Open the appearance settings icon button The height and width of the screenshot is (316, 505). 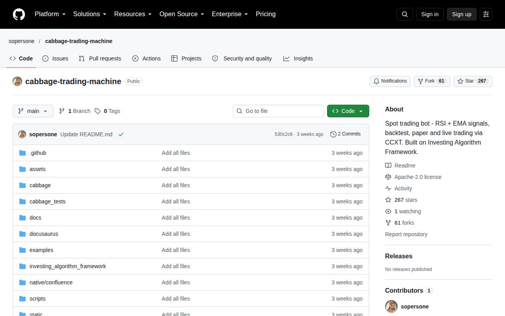point(486,14)
